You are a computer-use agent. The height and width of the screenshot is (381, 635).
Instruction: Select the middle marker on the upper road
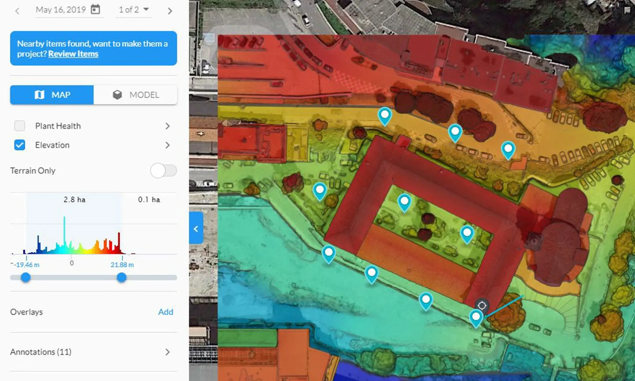pos(455,133)
